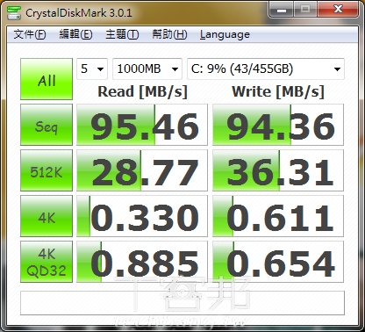365x332 pixels.
Task: Select the 512K read result 28.77
Action: tap(142, 170)
